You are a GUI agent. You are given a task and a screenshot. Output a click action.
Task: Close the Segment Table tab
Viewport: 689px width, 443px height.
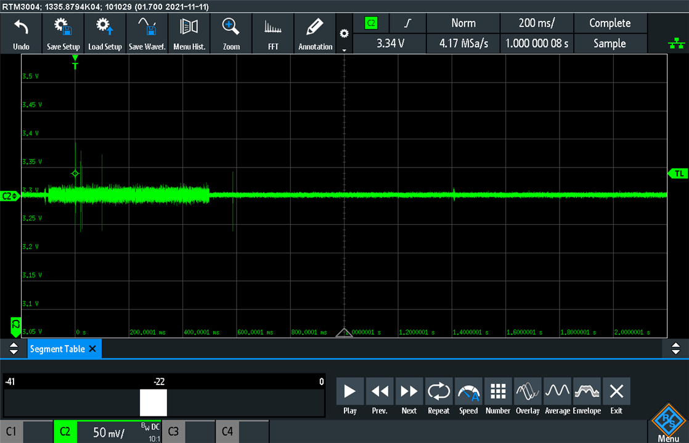92,349
